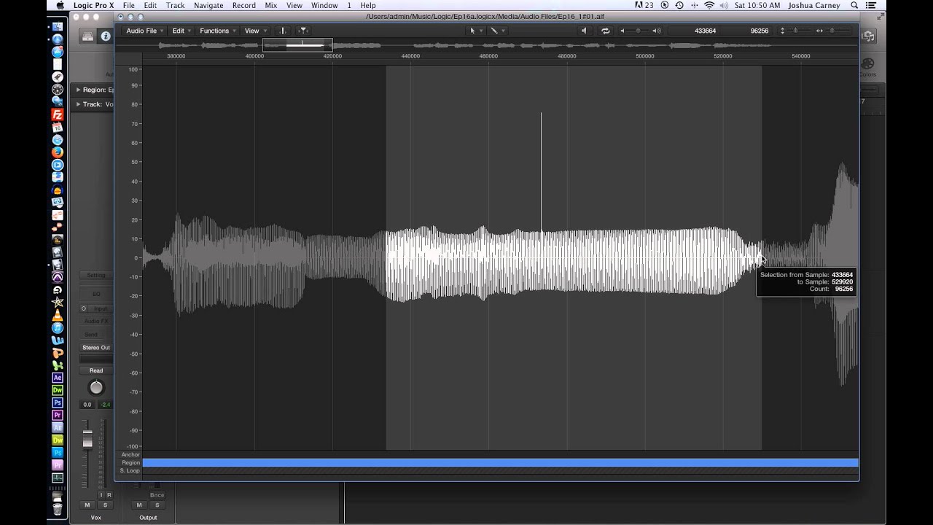Open the editor's local Edit dropdown
This screenshot has height=525, width=933.
[x=181, y=31]
